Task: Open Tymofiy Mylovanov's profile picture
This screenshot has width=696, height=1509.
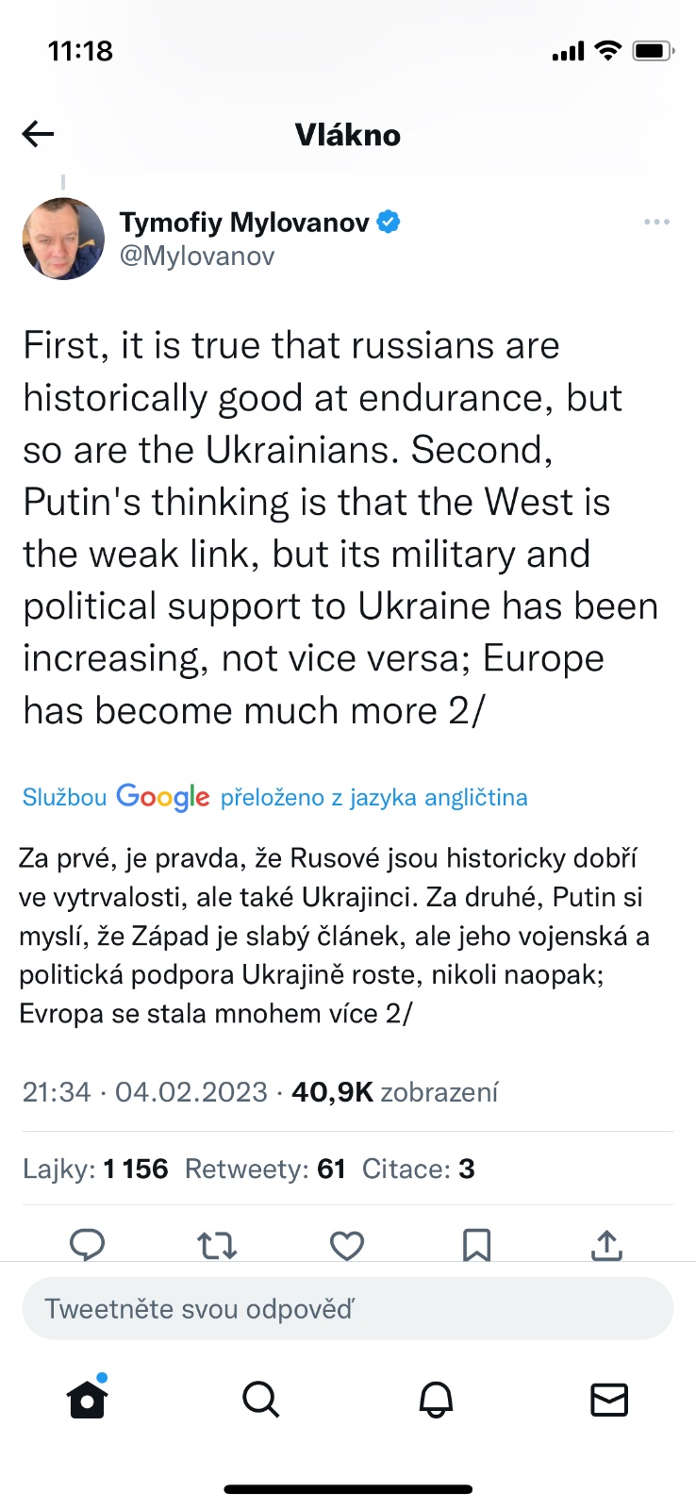Action: 63,239
